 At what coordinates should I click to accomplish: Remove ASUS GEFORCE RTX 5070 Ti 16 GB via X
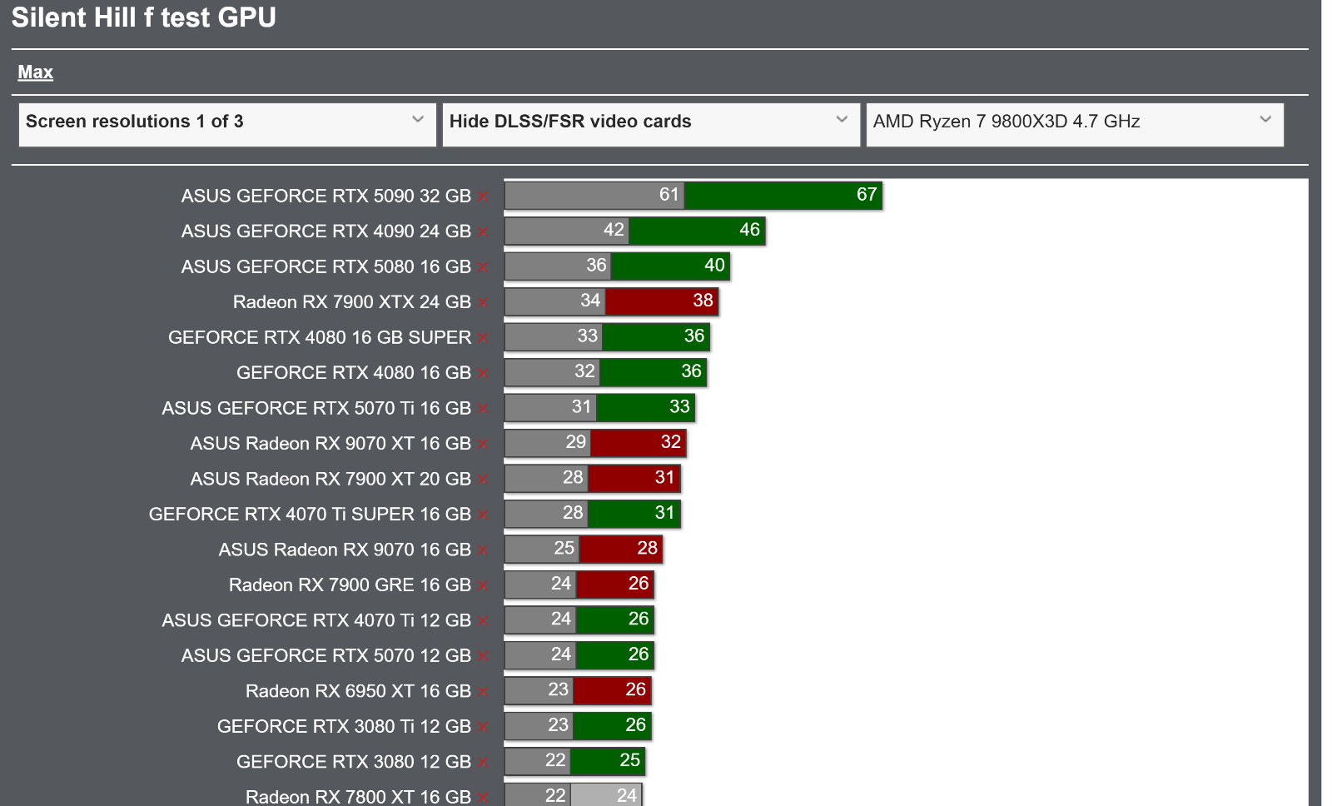click(x=483, y=409)
